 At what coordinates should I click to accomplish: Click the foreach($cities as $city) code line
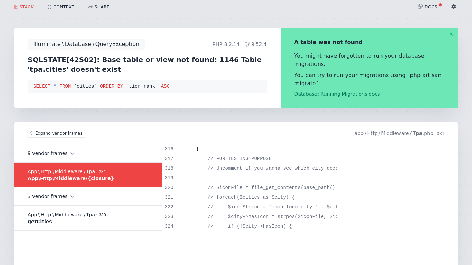click(251, 197)
